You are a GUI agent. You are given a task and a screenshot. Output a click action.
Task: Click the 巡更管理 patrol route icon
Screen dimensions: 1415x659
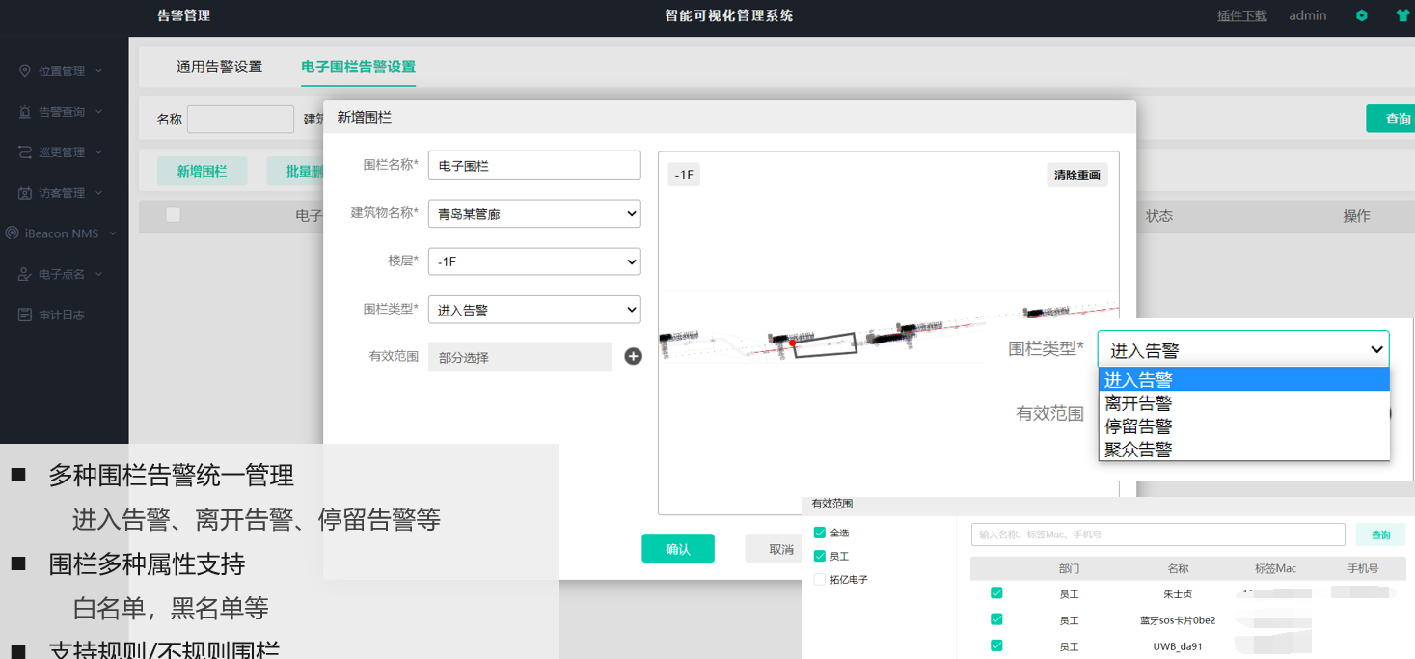tap(23, 151)
